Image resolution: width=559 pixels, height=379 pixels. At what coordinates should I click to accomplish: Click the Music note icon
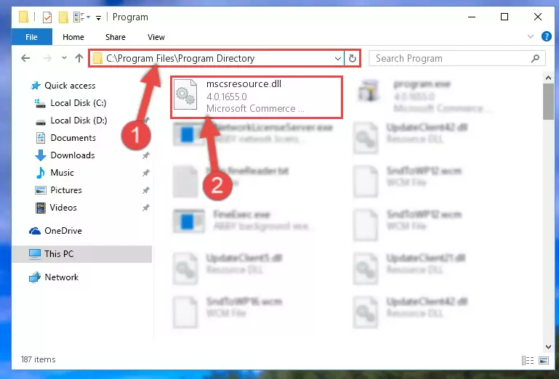40,173
